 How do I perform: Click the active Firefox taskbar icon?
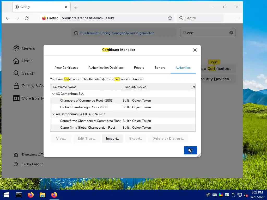[54, 195]
